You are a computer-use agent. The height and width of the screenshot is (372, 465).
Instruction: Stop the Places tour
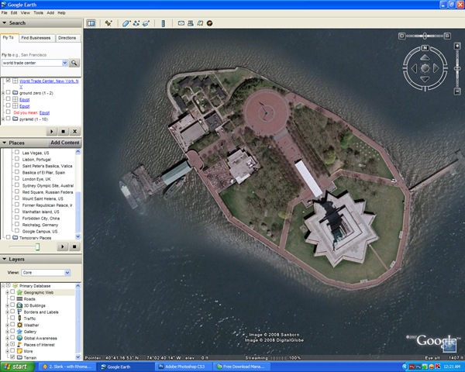pyautogui.click(x=74, y=246)
